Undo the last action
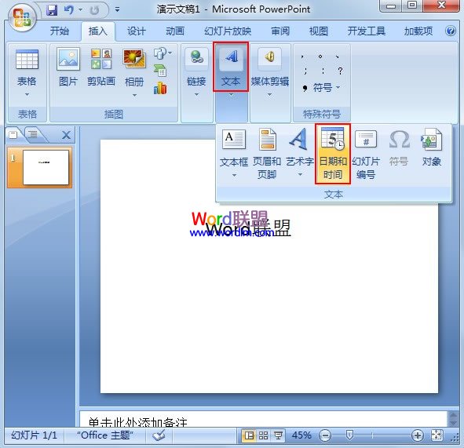The height and width of the screenshot is (448, 464). click(69, 10)
